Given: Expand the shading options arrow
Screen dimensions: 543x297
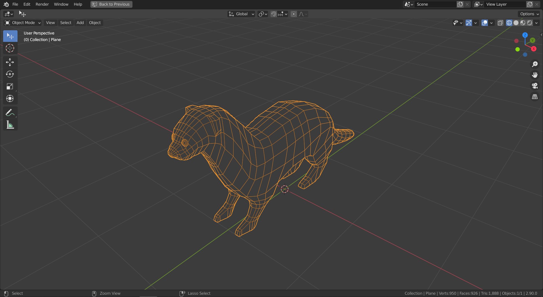Looking at the screenshot, I should [536, 23].
